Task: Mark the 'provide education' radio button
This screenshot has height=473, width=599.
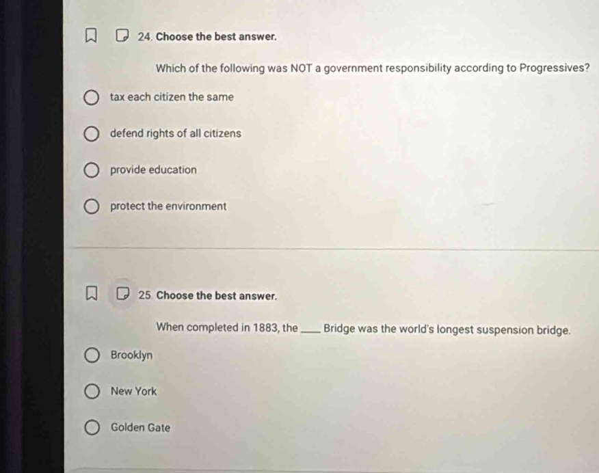Action: [92, 170]
